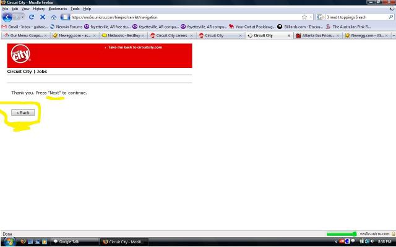Viewport: 396px width, 247px height.
Task: Switch to the 'Circuit City careers' tab
Action: point(171,36)
